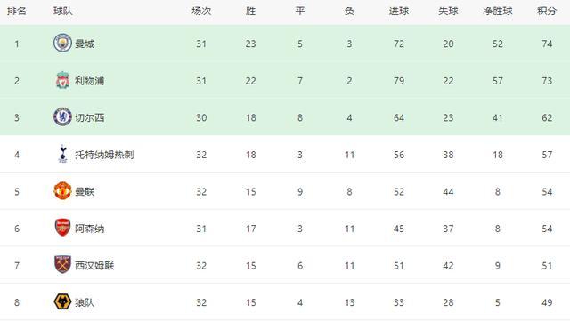570x321 pixels.
Task: Open the 利物浦 team link
Action: click(x=90, y=81)
